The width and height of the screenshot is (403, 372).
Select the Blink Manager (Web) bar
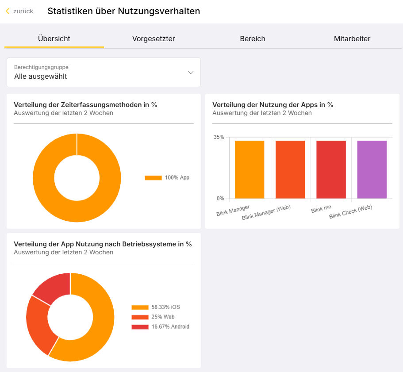pos(290,169)
